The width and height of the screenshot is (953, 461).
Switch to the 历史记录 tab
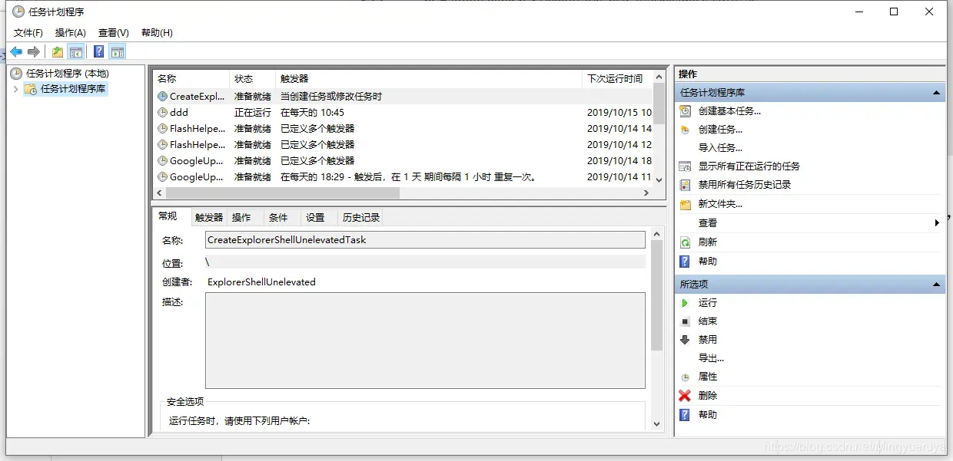[x=361, y=218]
